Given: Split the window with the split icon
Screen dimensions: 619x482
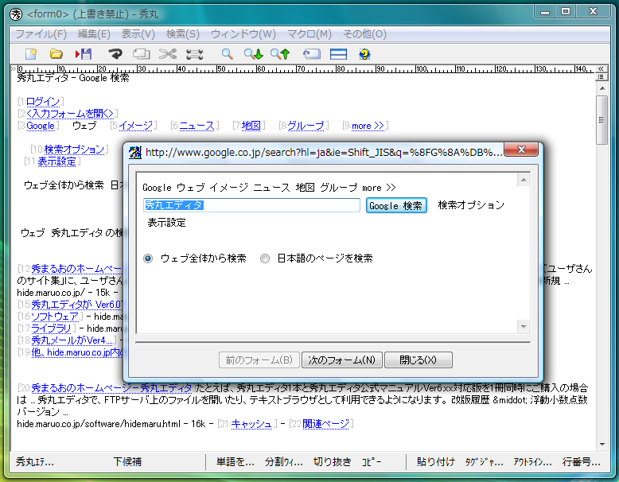Looking at the screenshot, I should [338, 53].
